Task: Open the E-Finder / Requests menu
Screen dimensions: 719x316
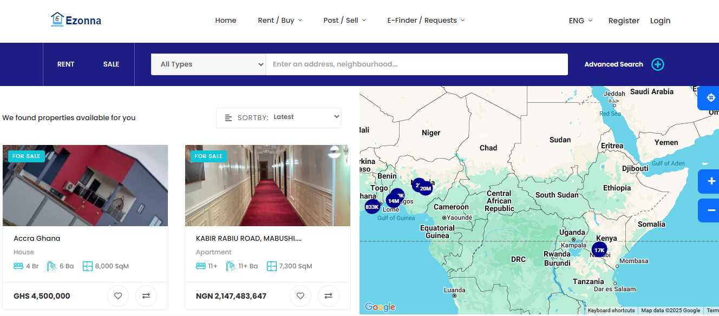Action: [x=426, y=21]
